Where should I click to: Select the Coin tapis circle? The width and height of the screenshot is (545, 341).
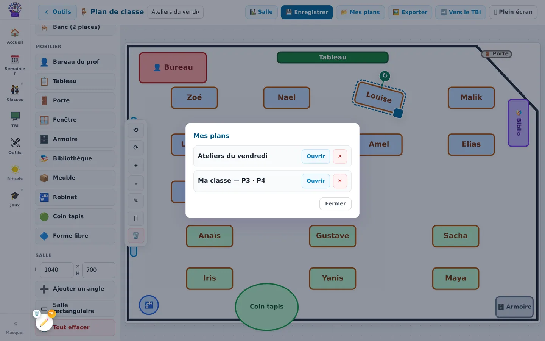267,307
